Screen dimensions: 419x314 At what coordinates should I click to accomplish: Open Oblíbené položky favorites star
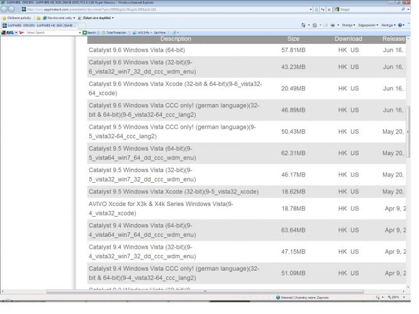click(16, 18)
